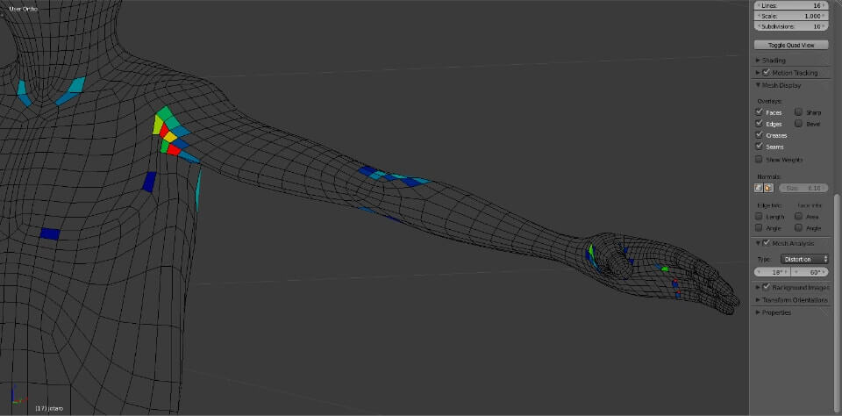Toggle the Motion Tracking checkbox

767,73
